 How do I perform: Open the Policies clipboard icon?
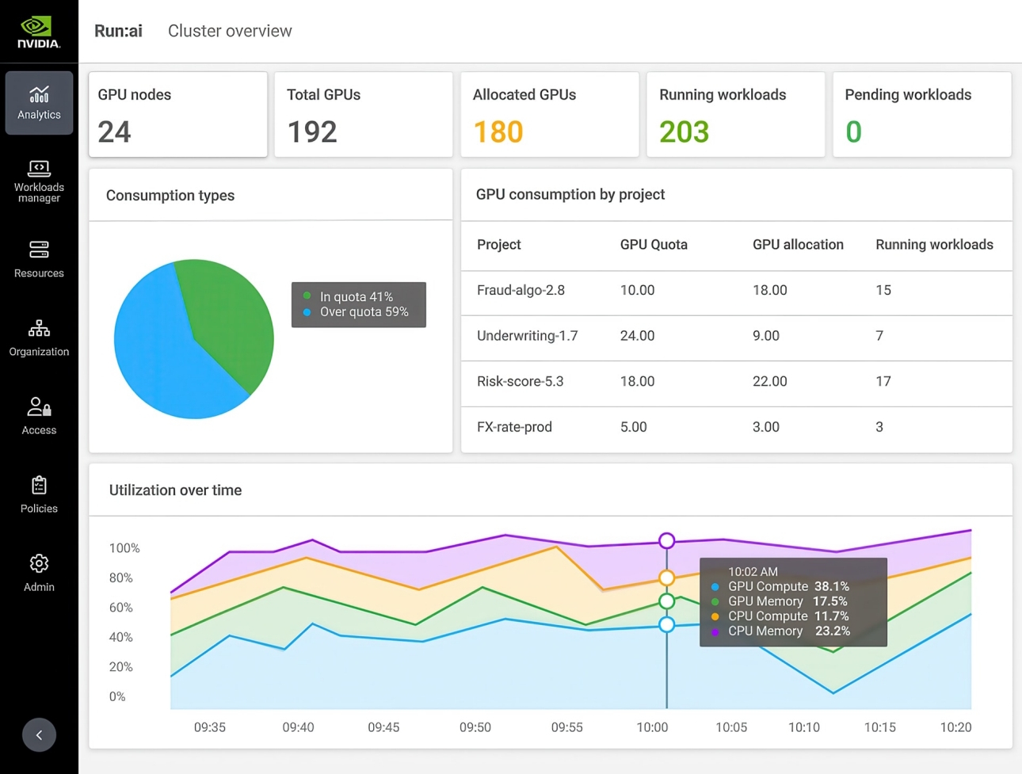coord(39,485)
